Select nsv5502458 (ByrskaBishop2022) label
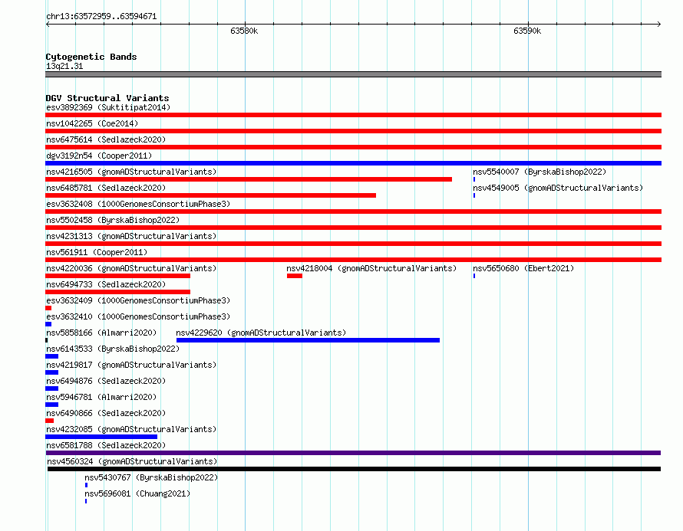This screenshot has width=683, height=531. tap(113, 220)
